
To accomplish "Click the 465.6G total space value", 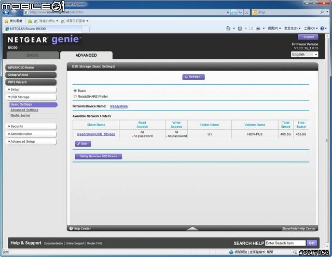I will click(x=285, y=134).
